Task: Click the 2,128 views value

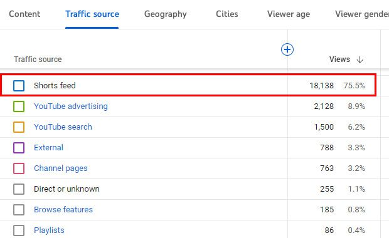Action: click(324, 106)
